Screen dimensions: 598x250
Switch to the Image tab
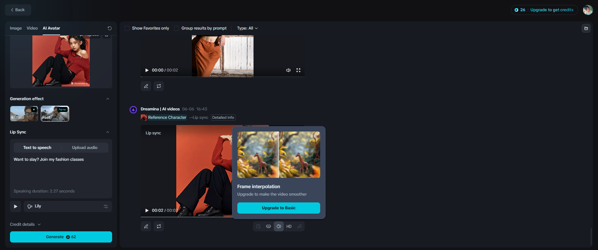tap(16, 28)
